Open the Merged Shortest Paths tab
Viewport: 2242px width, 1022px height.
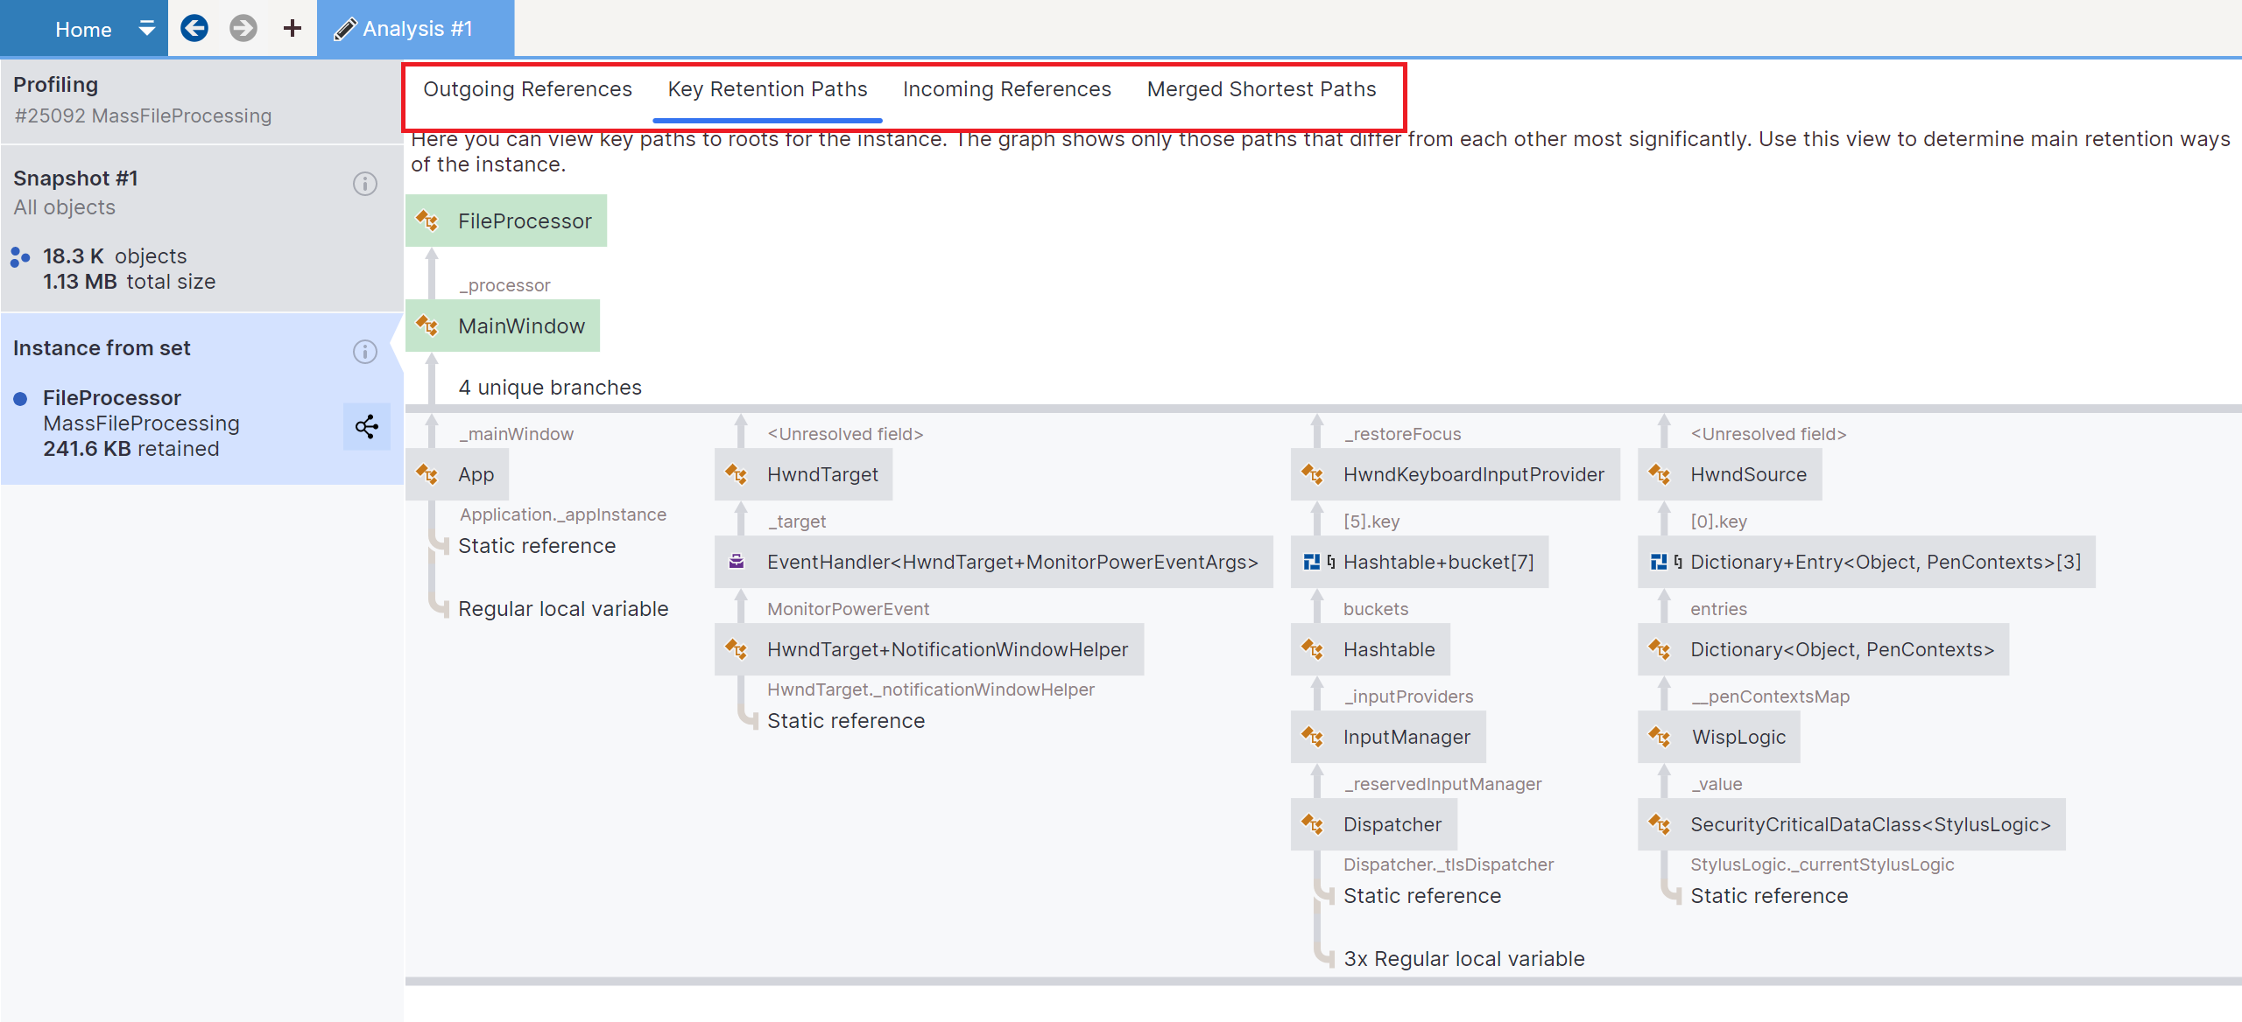[x=1261, y=88]
